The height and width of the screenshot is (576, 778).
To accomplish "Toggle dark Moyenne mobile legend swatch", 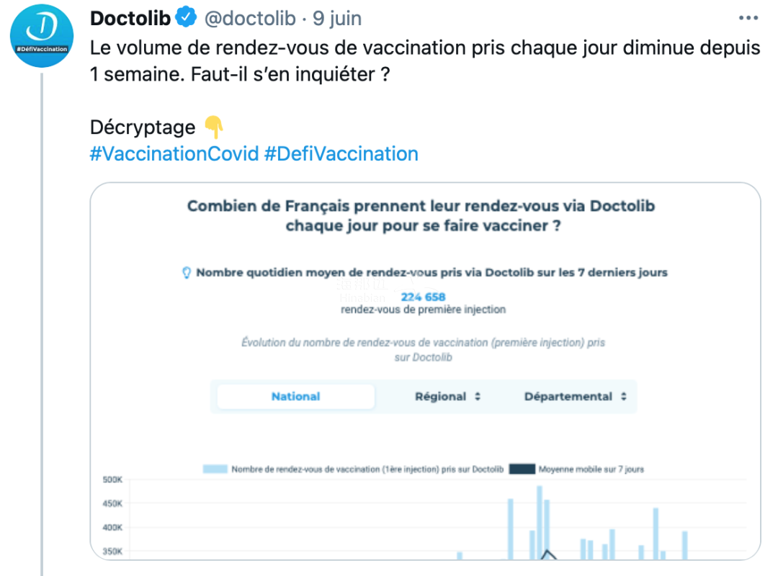I will [522, 469].
